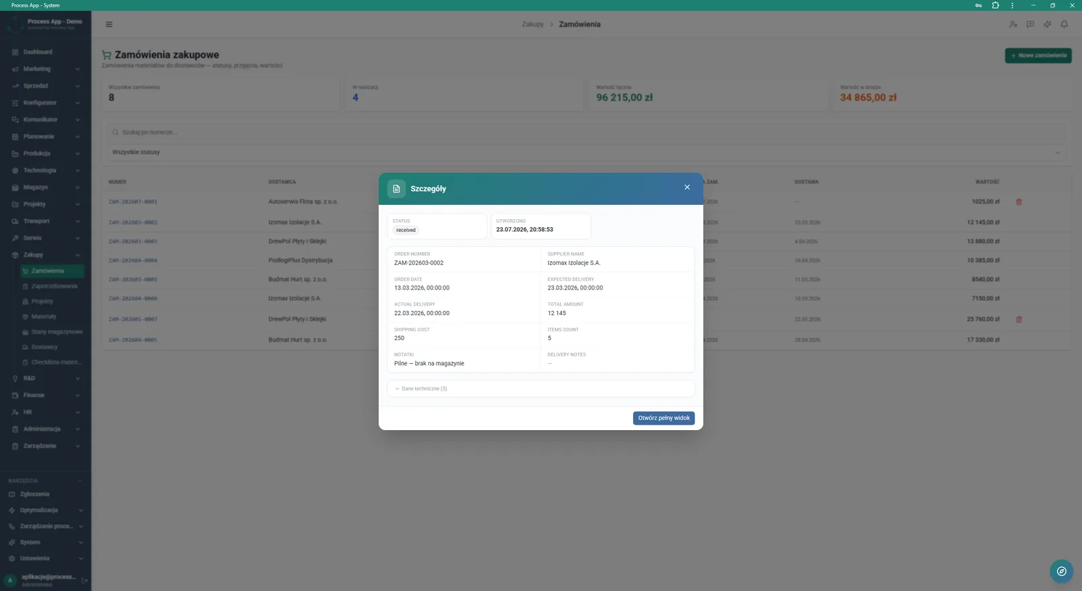Expand the Finanse sidebar chevron
The height and width of the screenshot is (591, 1082).
point(78,396)
